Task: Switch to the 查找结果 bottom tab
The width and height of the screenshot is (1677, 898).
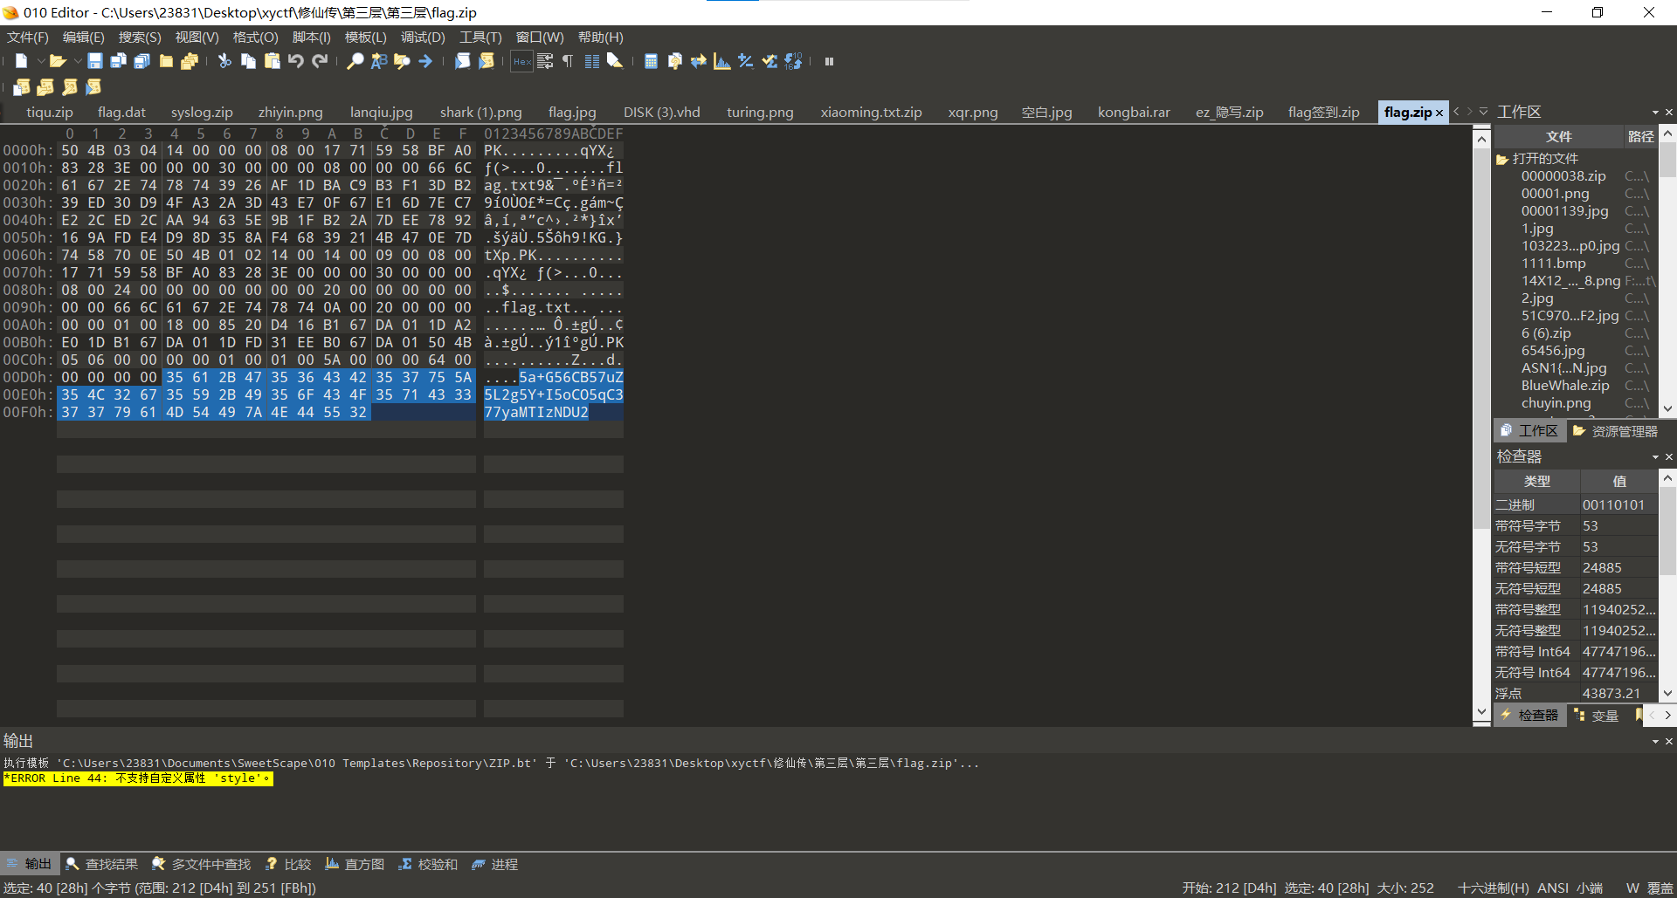Action: (x=102, y=864)
